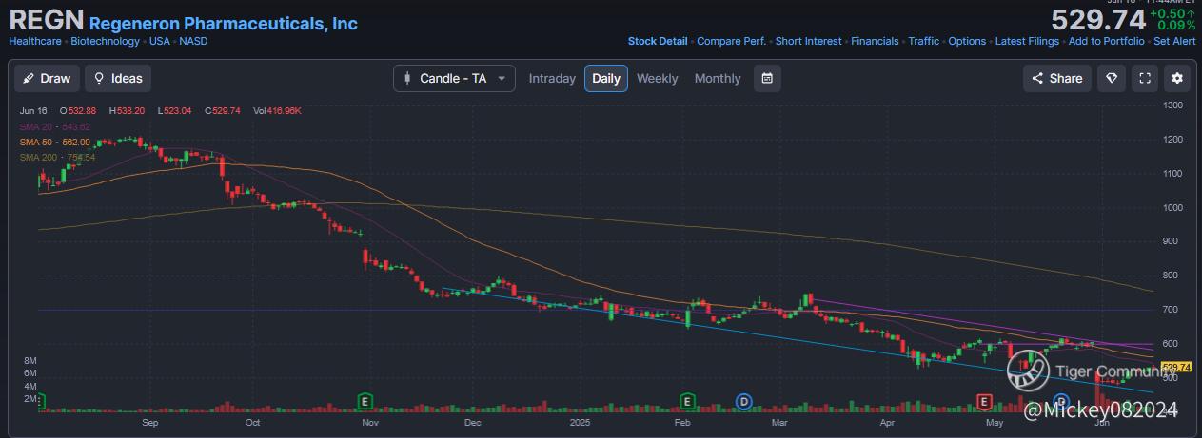Click the Share button

(1056, 78)
